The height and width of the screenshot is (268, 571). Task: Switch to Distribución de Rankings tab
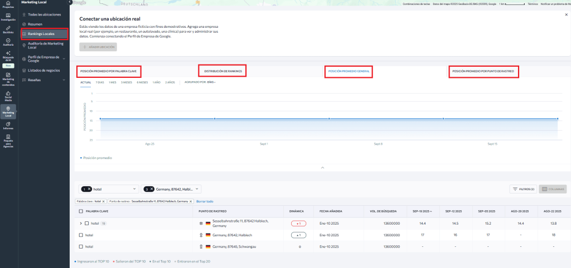tap(222, 71)
